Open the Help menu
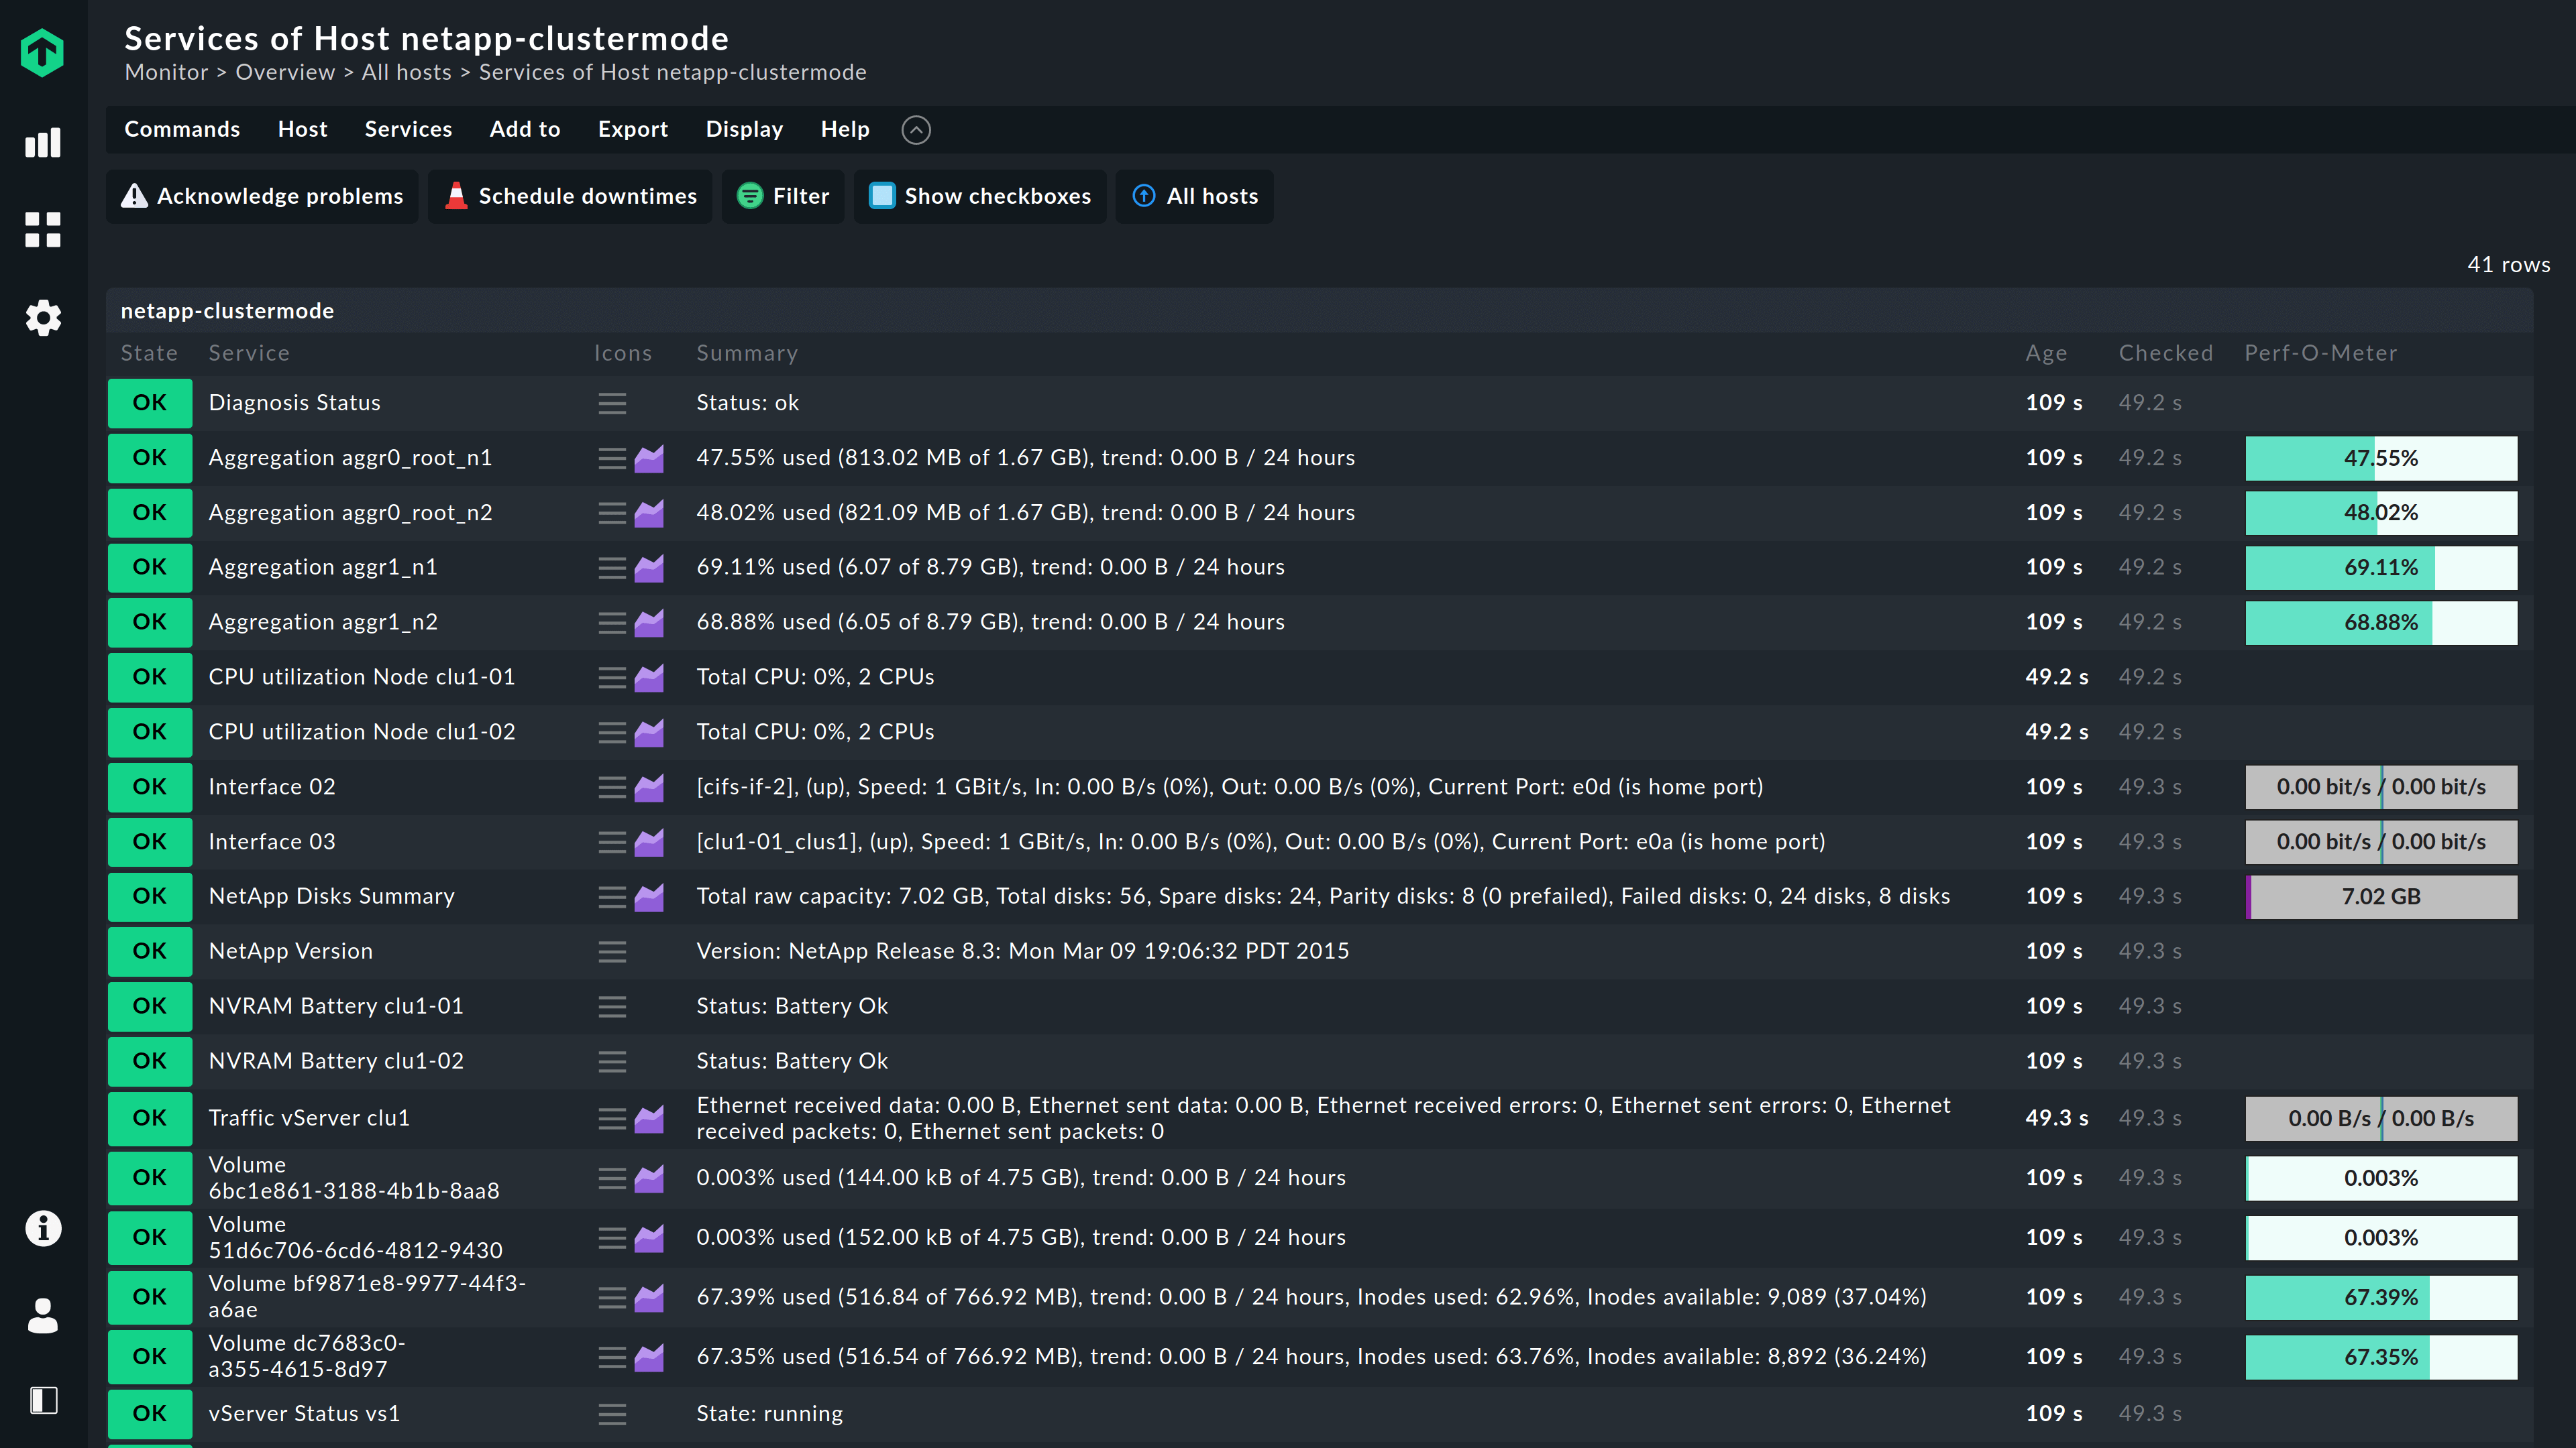This screenshot has height=1448, width=2576. point(845,129)
